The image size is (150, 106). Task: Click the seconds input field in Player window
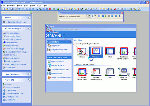click(x=89, y=16)
